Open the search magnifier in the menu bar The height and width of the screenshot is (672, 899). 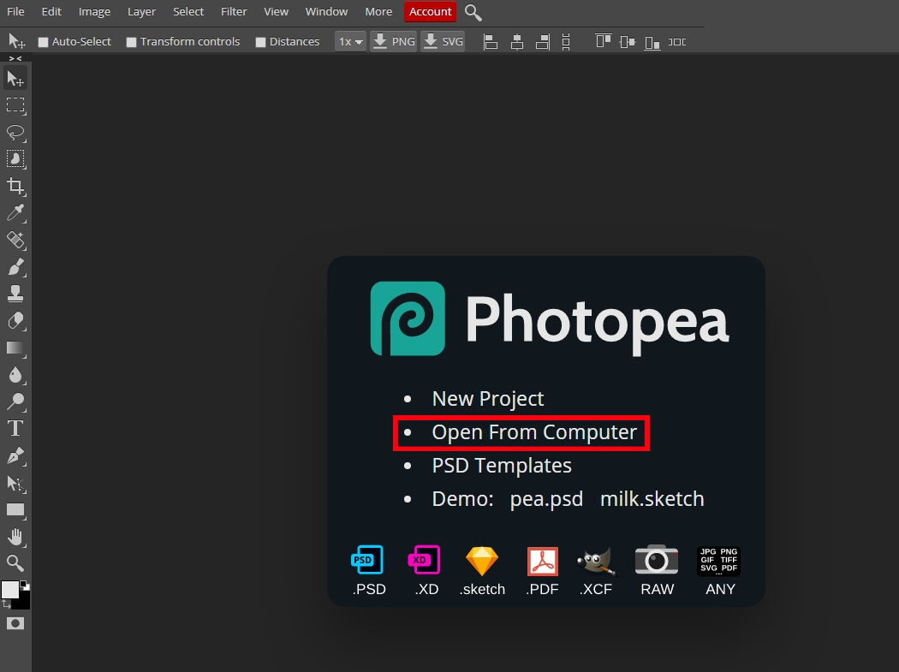click(473, 12)
